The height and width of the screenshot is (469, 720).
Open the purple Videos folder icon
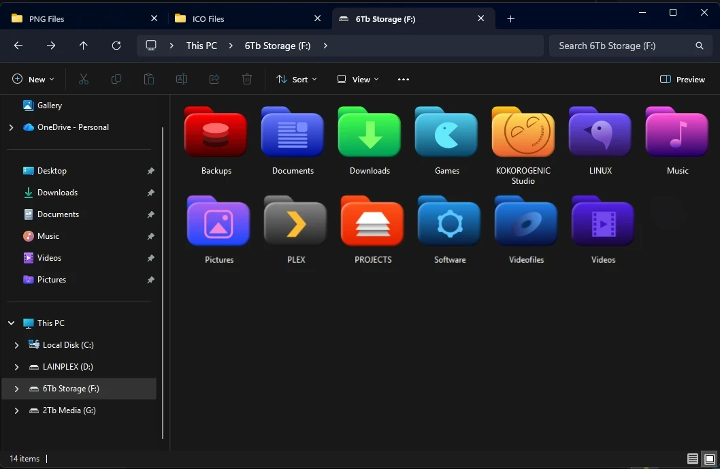603,221
